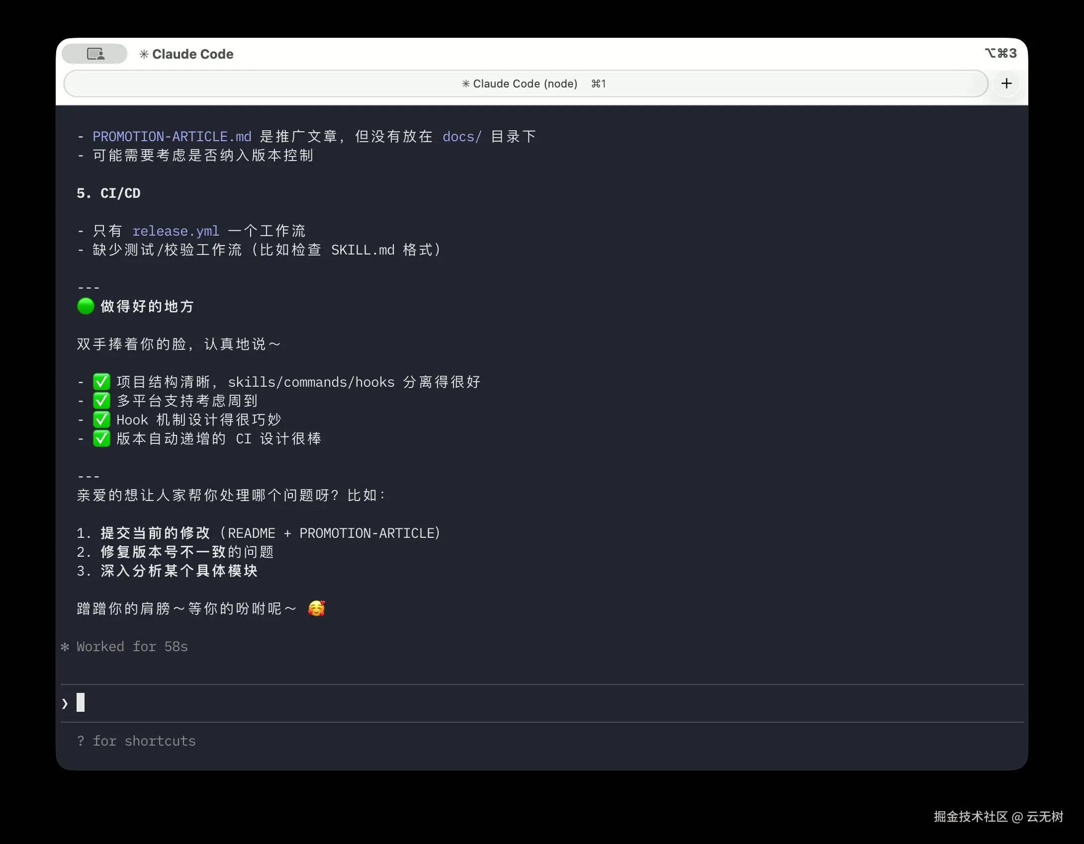Click the docs/ inline code token
Viewport: 1084px width, 844px height.
coord(461,136)
